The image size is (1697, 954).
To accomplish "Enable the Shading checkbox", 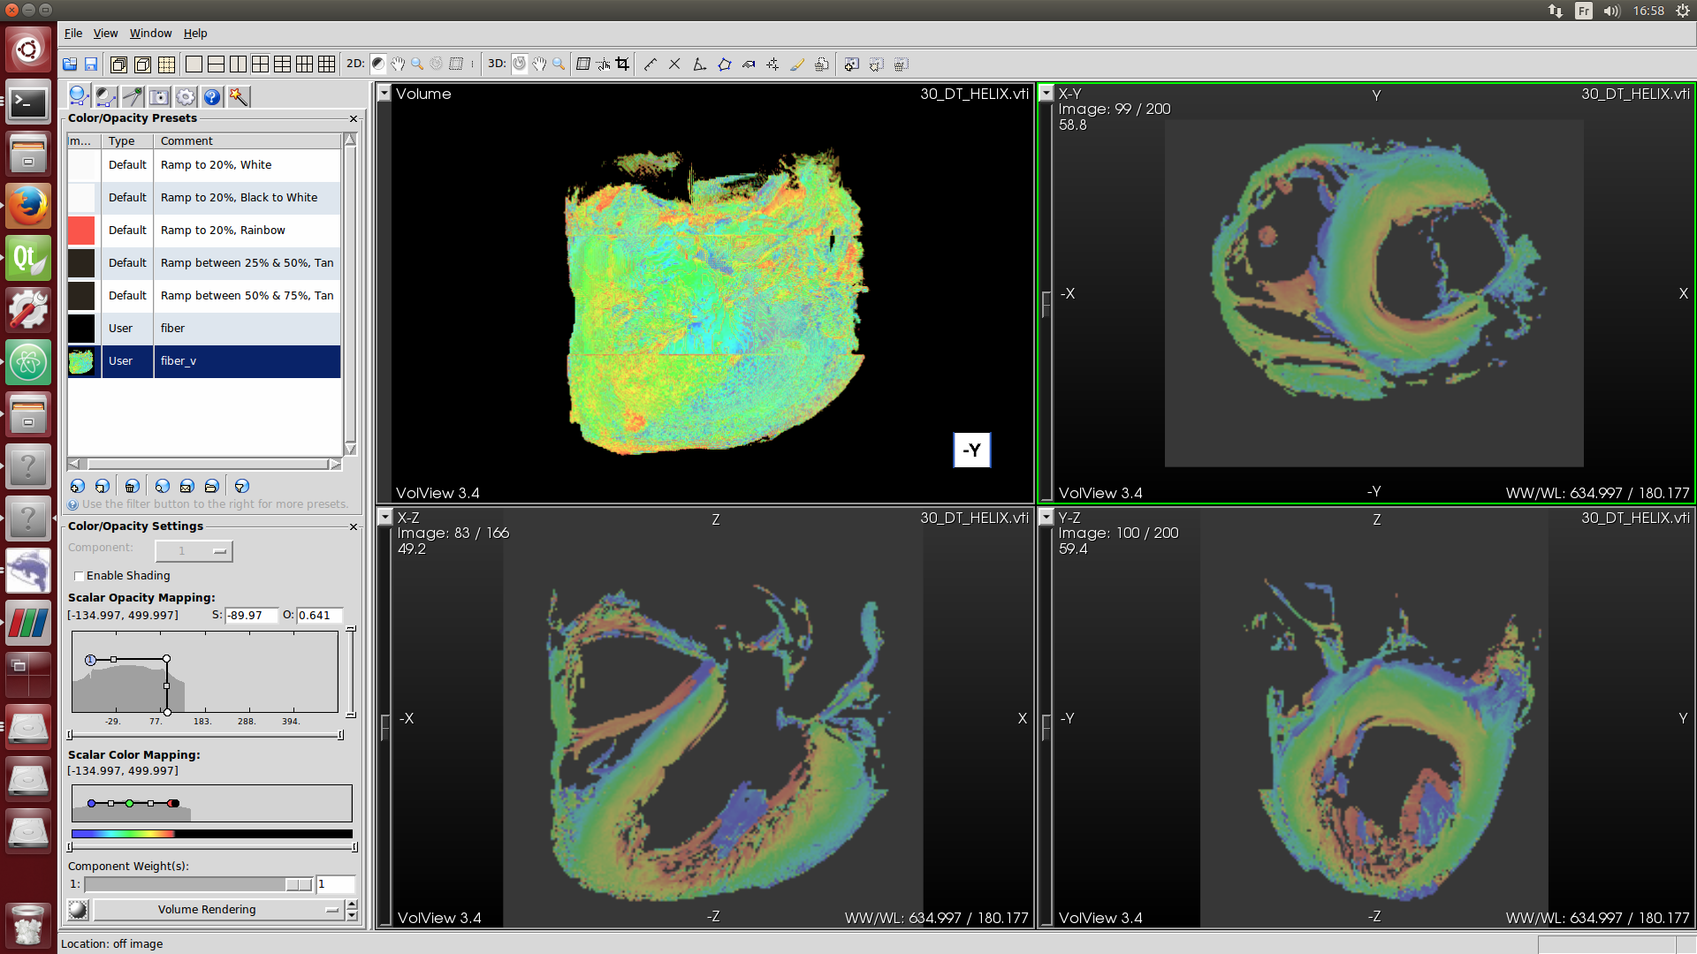I will point(79,576).
